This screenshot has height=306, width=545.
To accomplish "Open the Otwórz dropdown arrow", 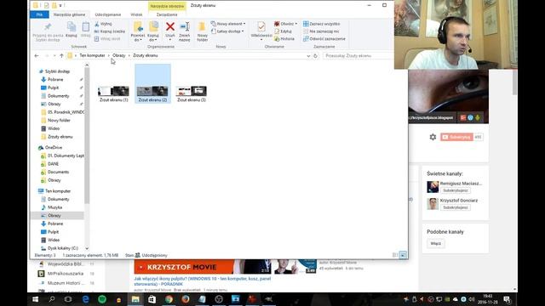I will (x=295, y=24).
